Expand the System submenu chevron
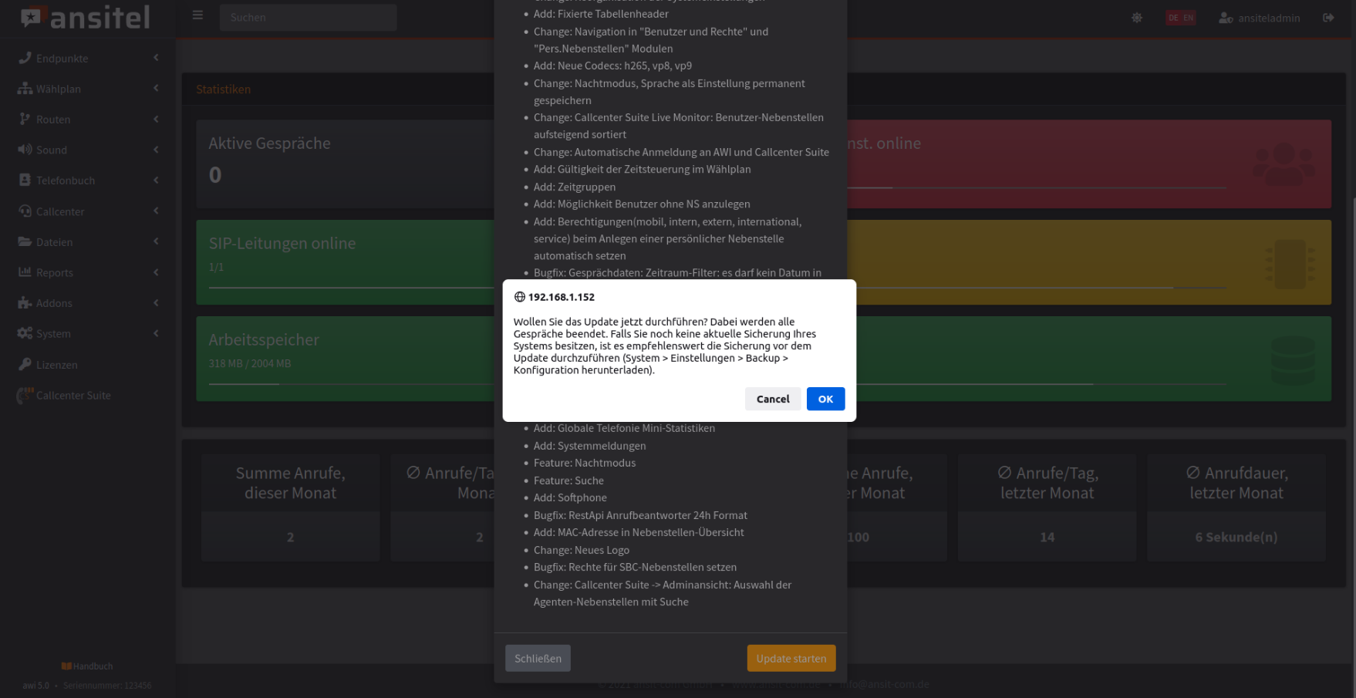 click(x=156, y=333)
